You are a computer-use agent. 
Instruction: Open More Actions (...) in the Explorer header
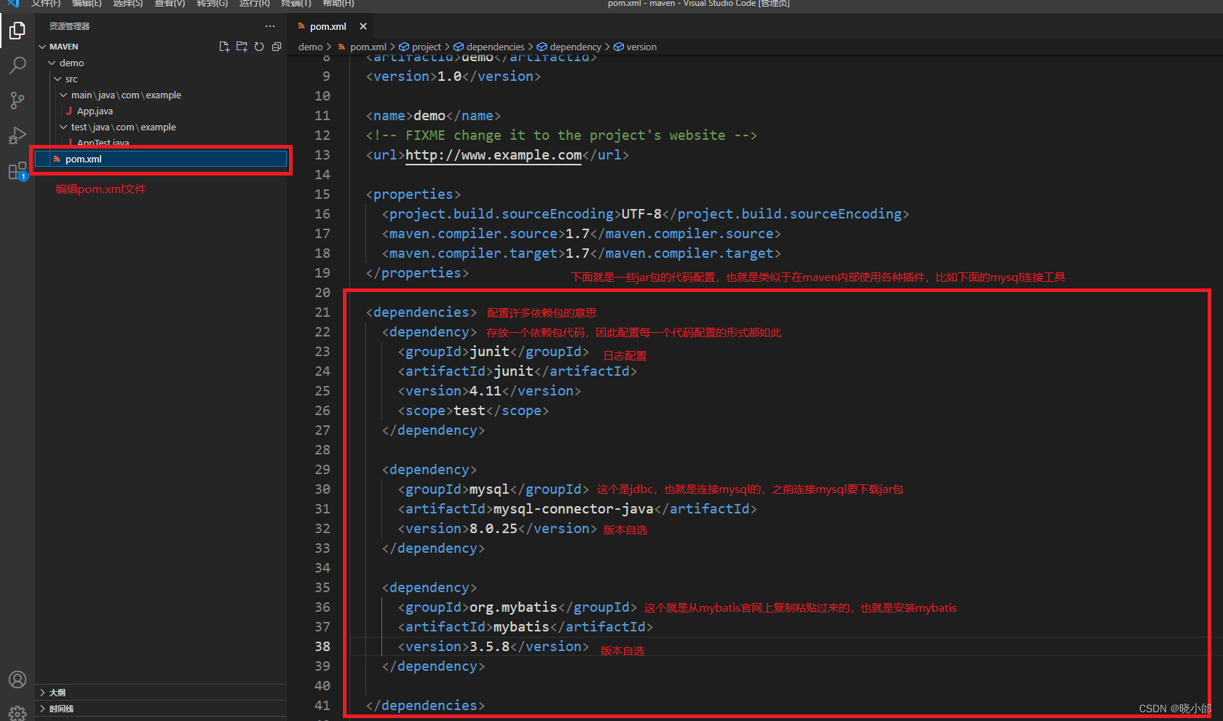[x=270, y=25]
